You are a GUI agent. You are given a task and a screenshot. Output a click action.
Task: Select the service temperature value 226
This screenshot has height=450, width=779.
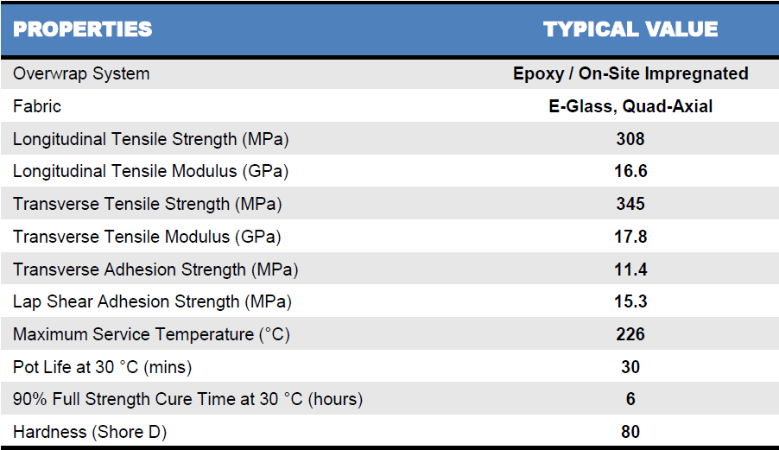click(x=630, y=334)
